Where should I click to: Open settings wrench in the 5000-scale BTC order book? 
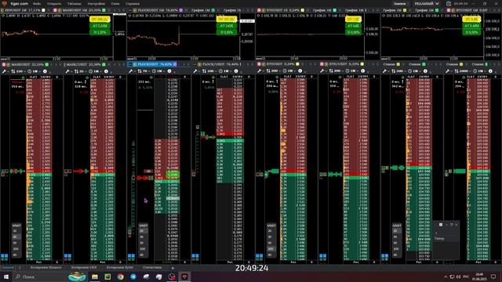448,71
